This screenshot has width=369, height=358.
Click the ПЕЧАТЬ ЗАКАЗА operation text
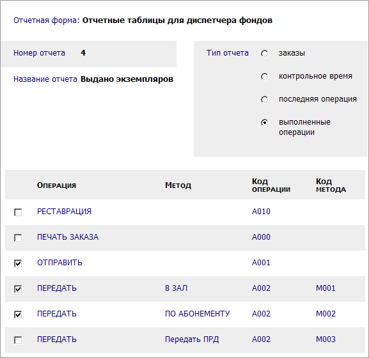(x=68, y=237)
